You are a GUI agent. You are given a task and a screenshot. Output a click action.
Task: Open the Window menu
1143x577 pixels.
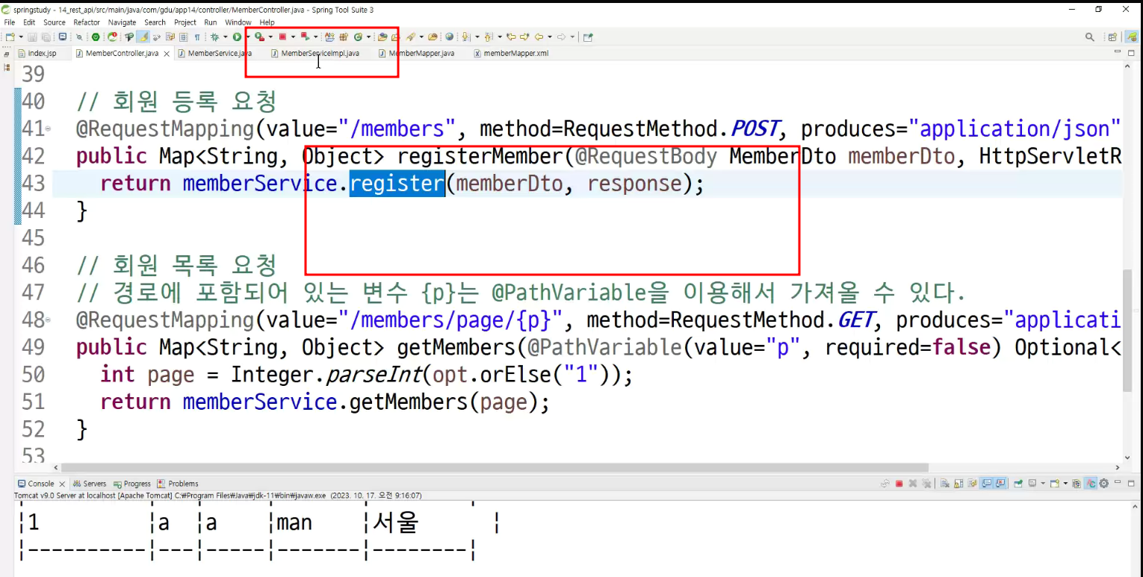[238, 22]
